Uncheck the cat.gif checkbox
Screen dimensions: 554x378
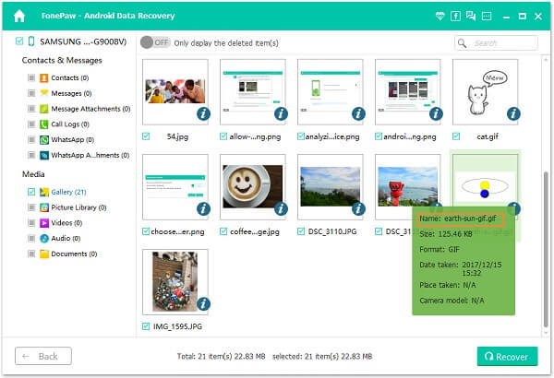coord(456,136)
